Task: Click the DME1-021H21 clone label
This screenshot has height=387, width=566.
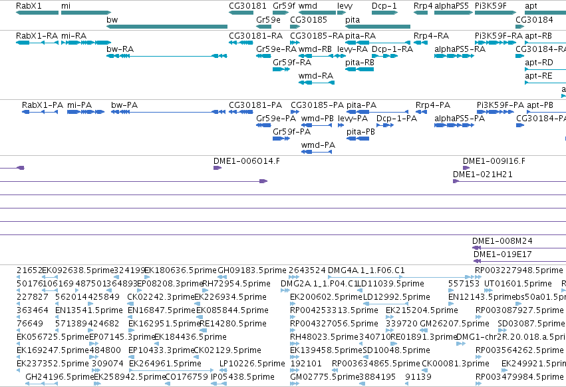Action: point(483,175)
